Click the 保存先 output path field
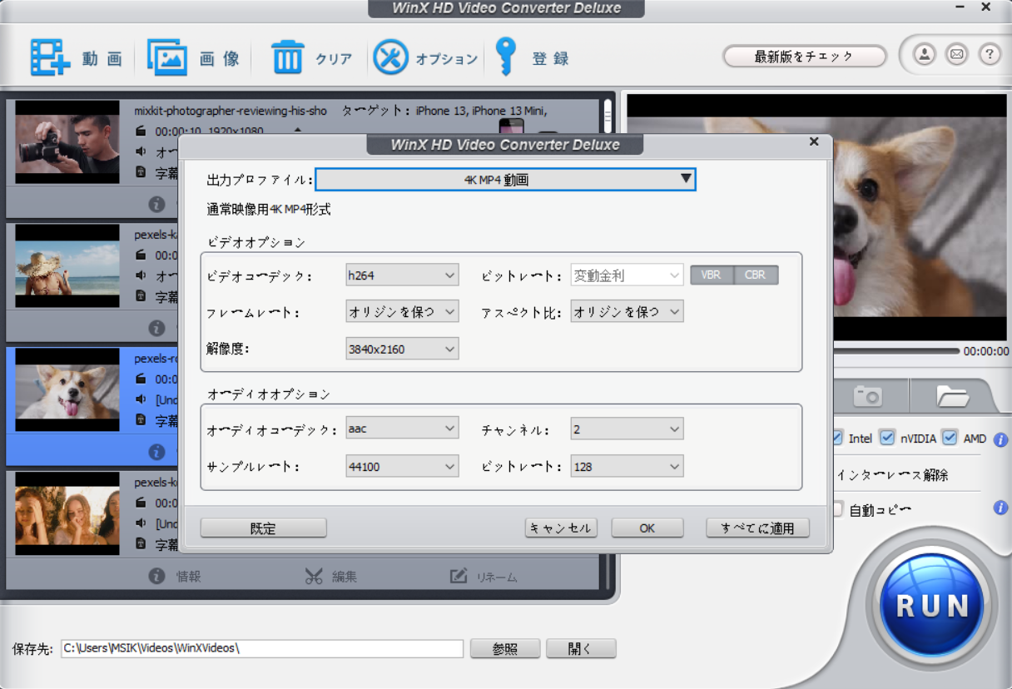This screenshot has height=689, width=1012. 262,648
